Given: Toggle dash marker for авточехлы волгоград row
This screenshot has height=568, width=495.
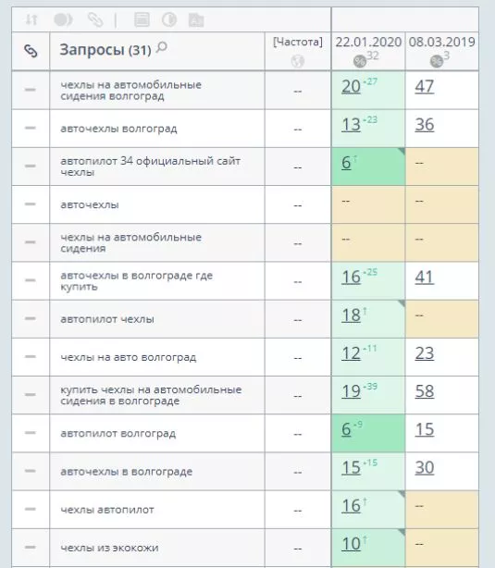Looking at the screenshot, I should pos(31,128).
